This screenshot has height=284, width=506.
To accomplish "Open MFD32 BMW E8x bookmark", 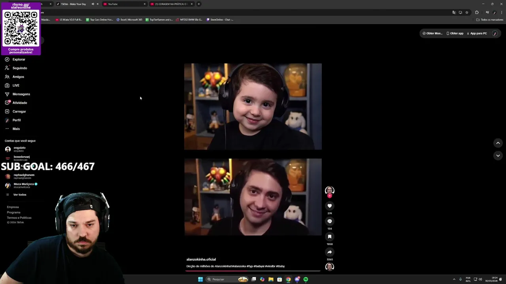I will click(x=189, y=20).
